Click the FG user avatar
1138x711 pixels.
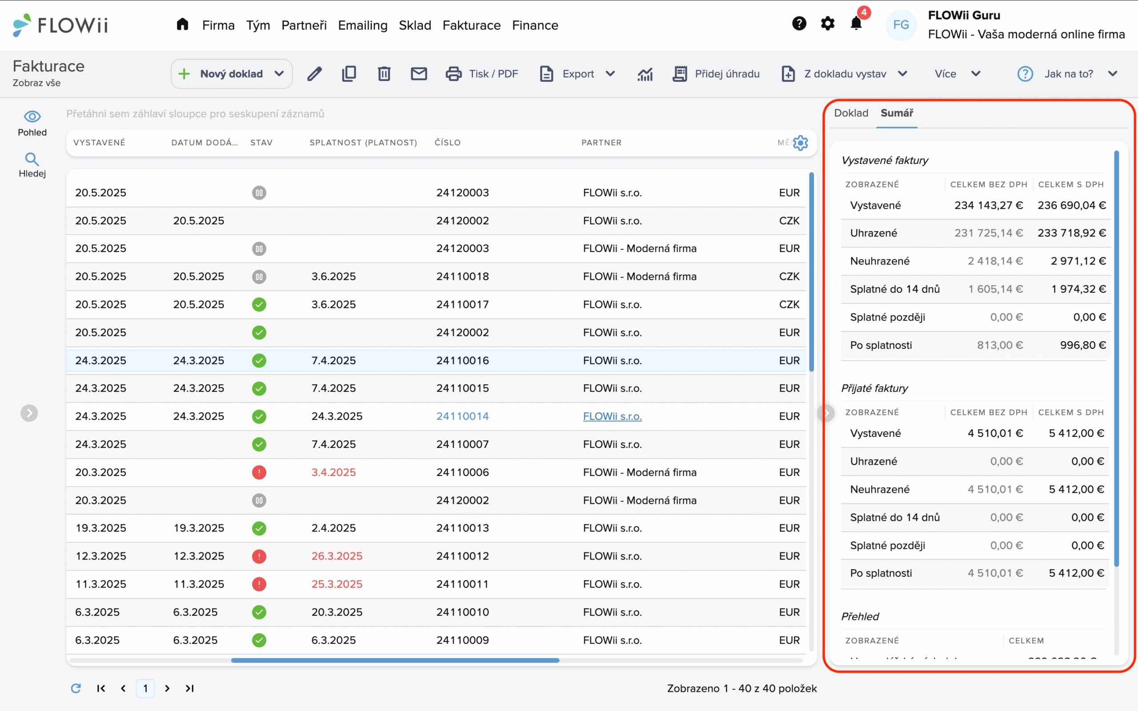click(x=901, y=25)
